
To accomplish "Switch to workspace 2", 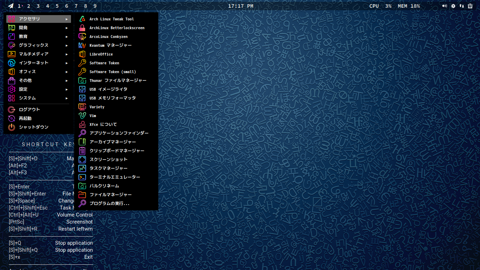I will pos(28,6).
